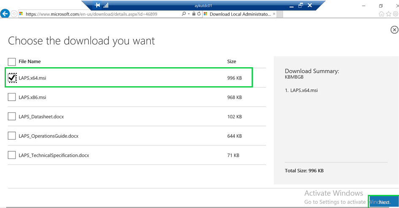The height and width of the screenshot is (208, 399).
Task: Check the LAPS.x86.msi checkbox
Action: pyautogui.click(x=12, y=97)
